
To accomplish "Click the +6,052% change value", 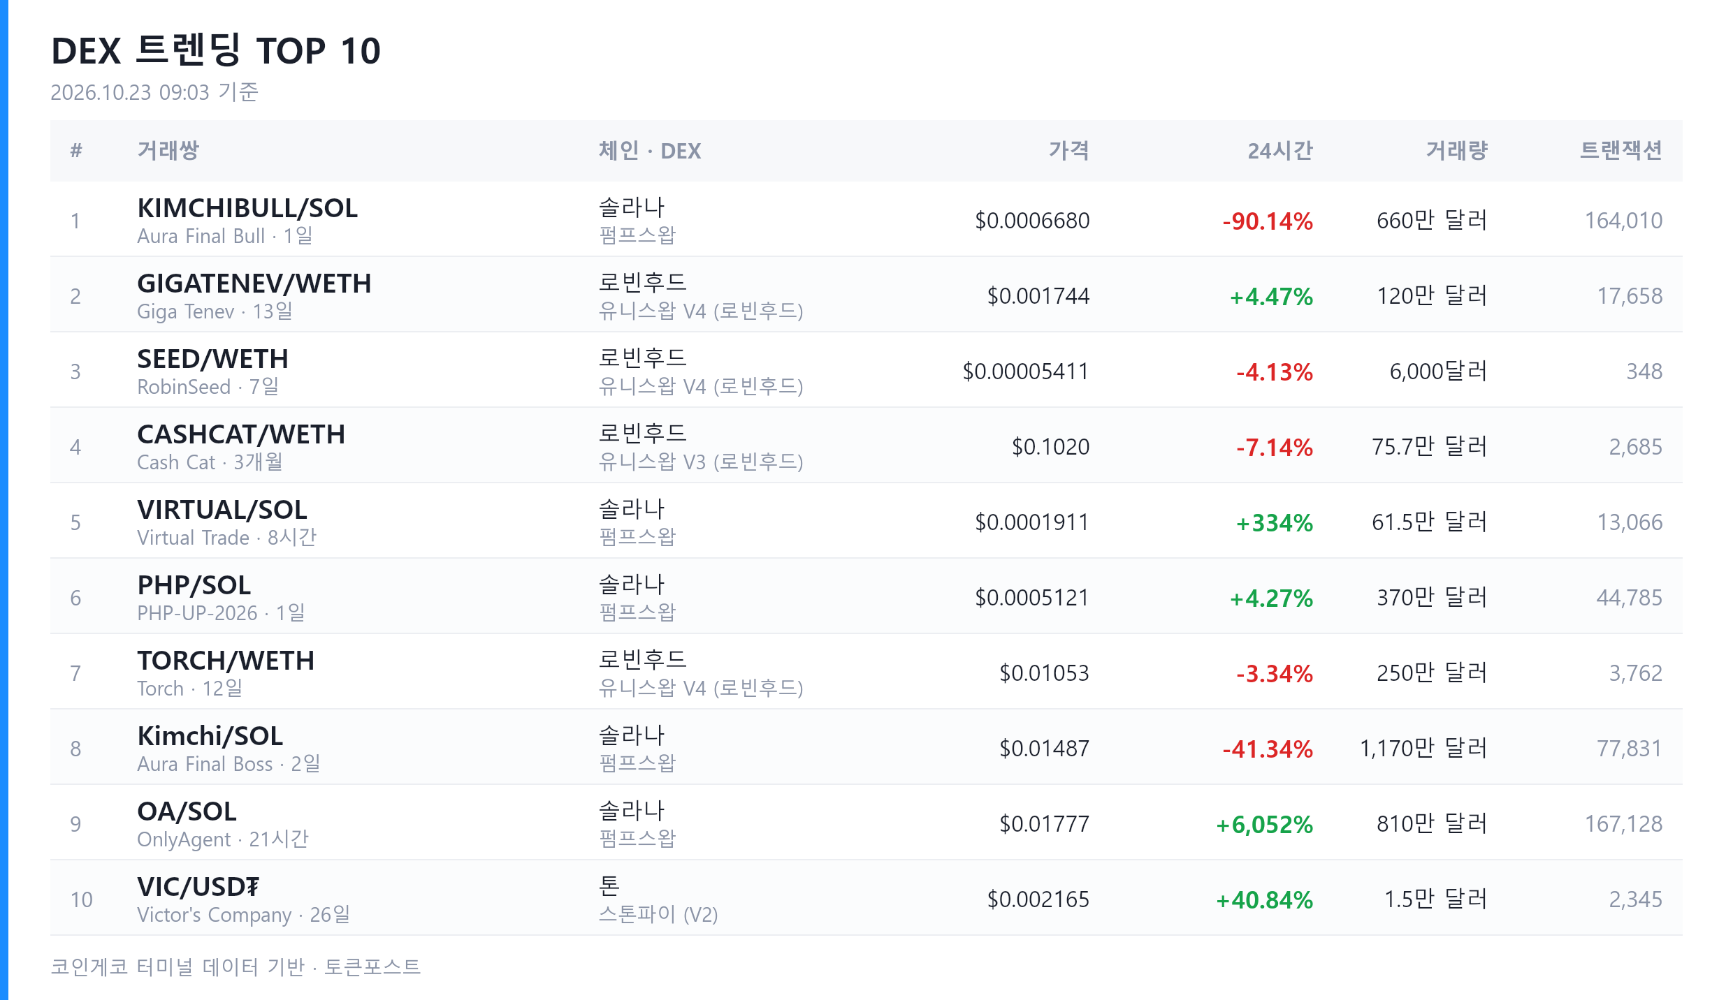I will tap(1265, 824).
